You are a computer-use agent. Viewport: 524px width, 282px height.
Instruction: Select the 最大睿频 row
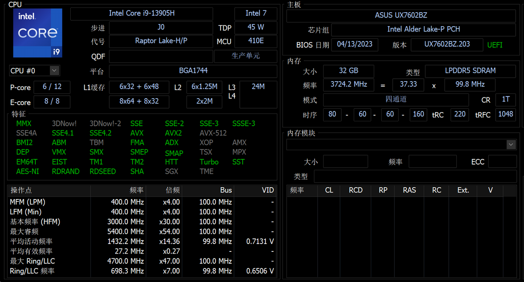pyautogui.click(x=142, y=232)
